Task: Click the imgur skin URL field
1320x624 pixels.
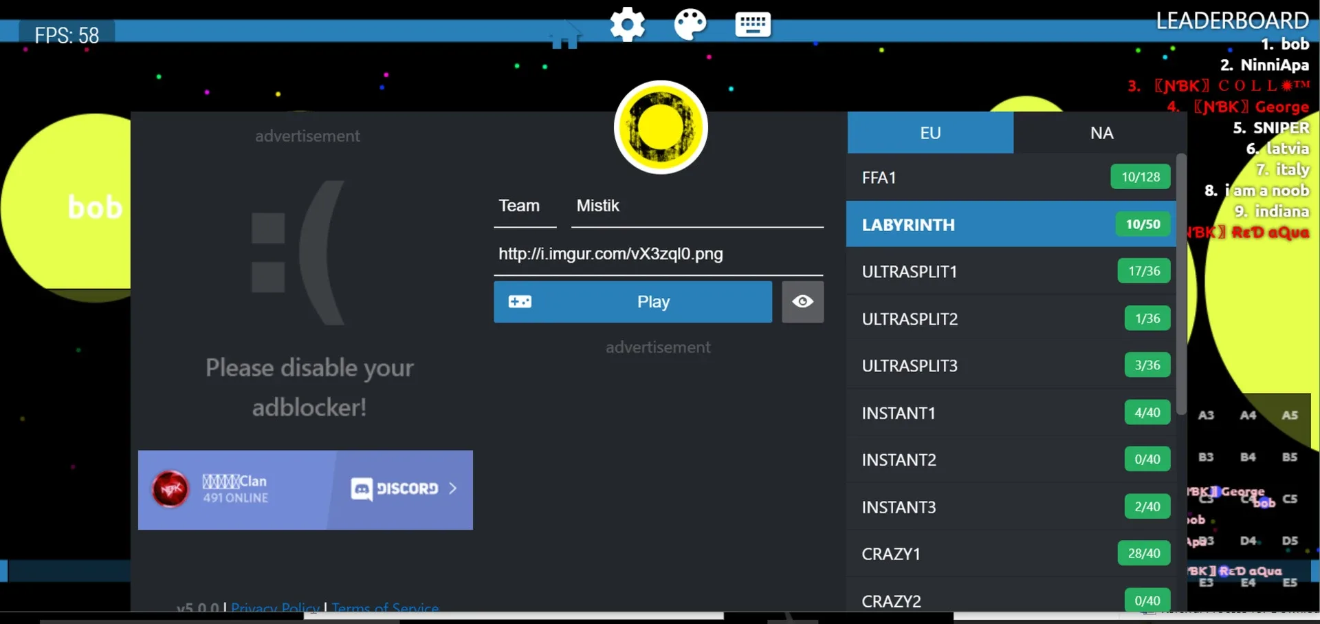Action: click(658, 254)
